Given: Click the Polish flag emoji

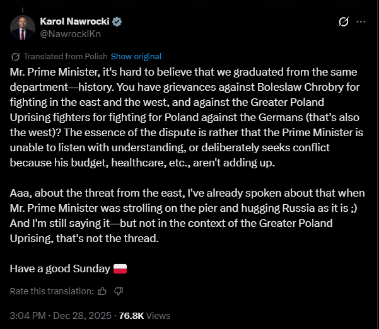Looking at the screenshot, I should 120,269.
